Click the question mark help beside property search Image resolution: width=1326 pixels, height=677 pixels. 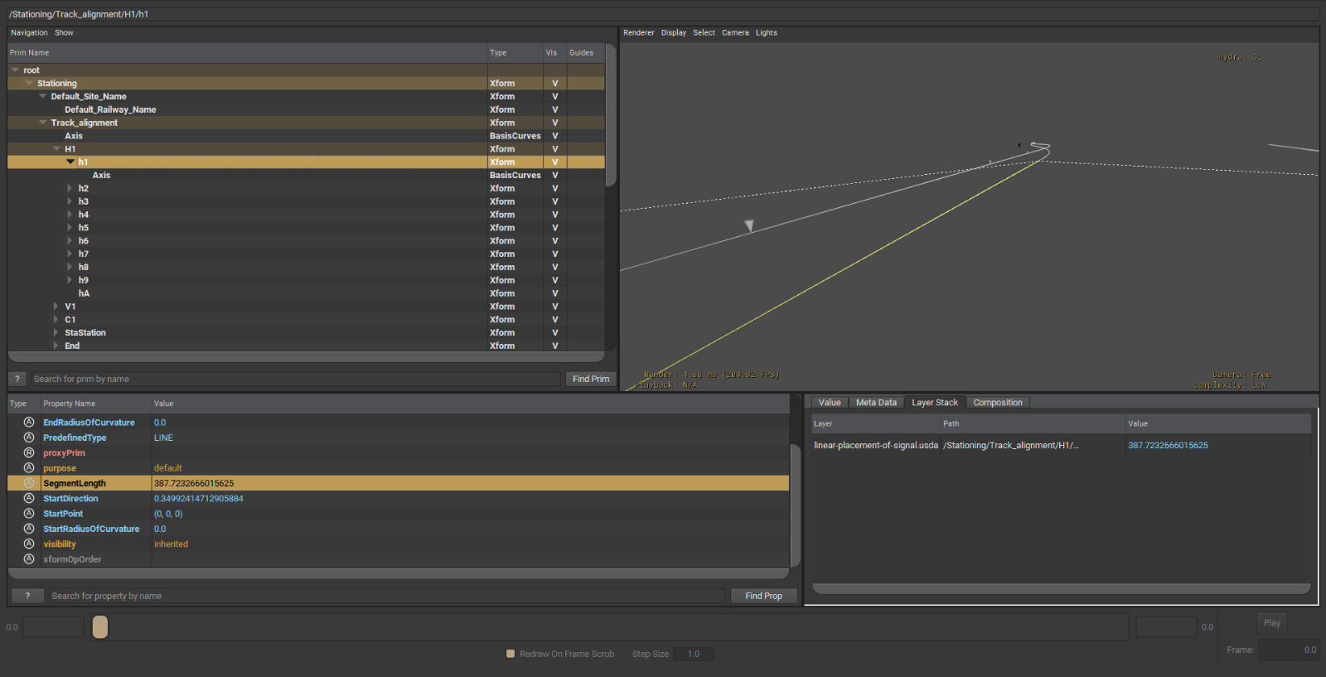tap(27, 596)
